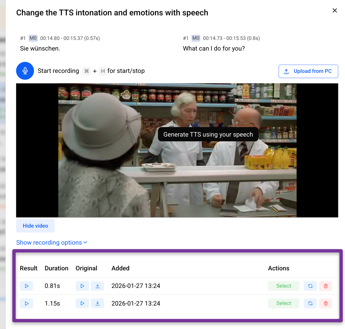
Task: Click the text 'Sie wünschen.'
Action: click(40, 49)
